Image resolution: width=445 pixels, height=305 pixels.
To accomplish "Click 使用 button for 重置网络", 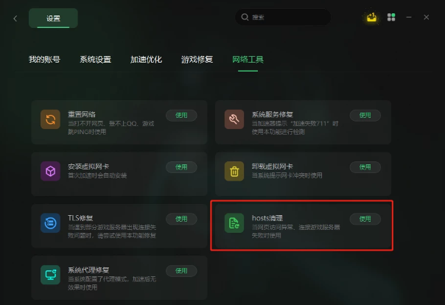I will coord(181,115).
